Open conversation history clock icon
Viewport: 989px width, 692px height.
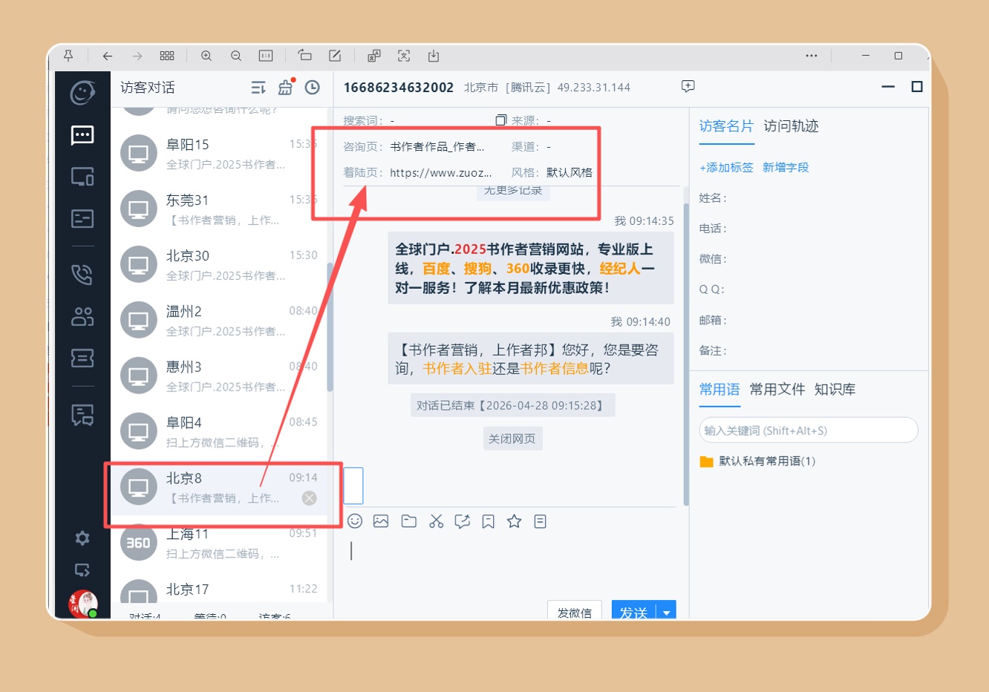pyautogui.click(x=313, y=88)
